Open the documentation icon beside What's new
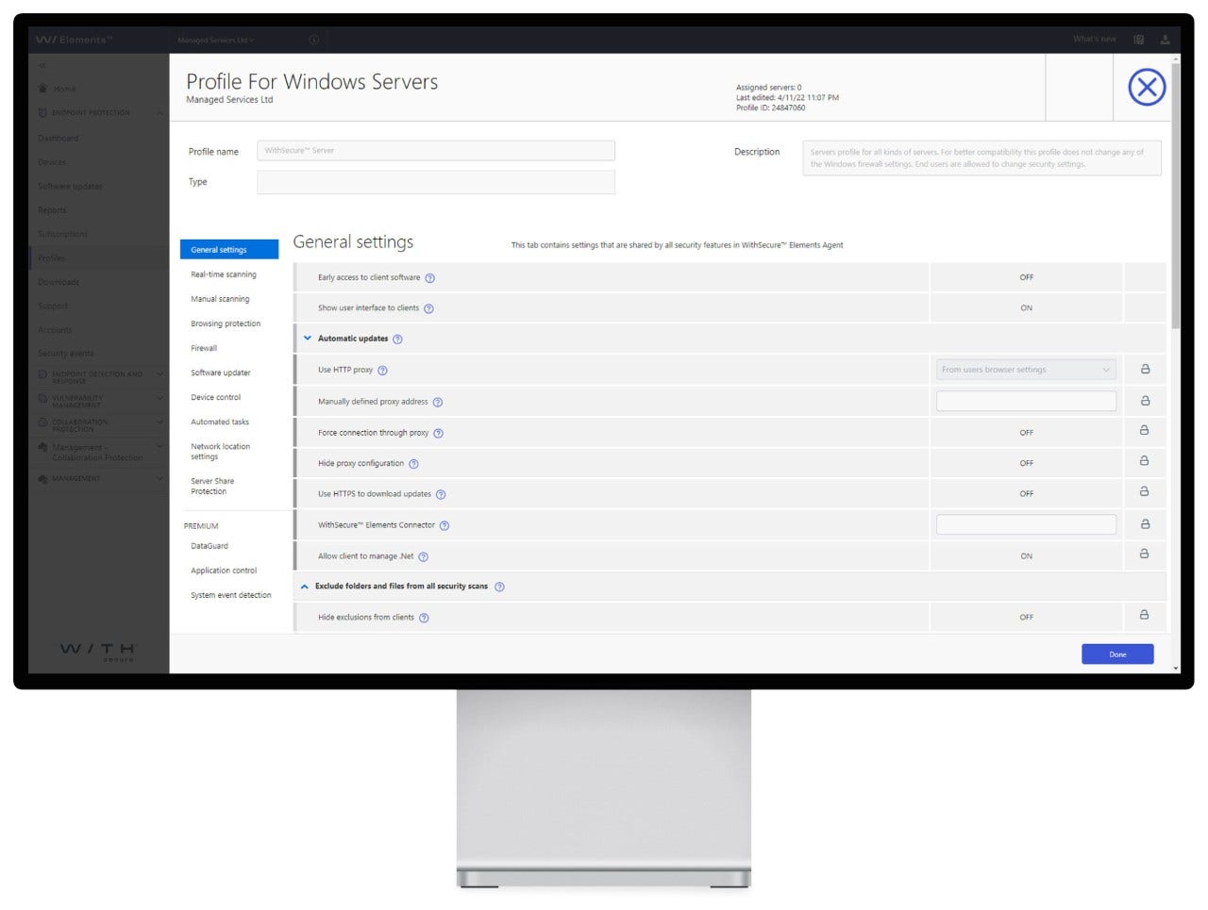1208x910 pixels. tap(1138, 40)
